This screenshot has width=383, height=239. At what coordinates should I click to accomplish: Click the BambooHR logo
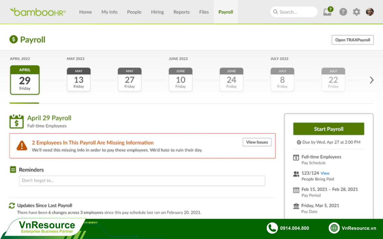[x=38, y=12]
